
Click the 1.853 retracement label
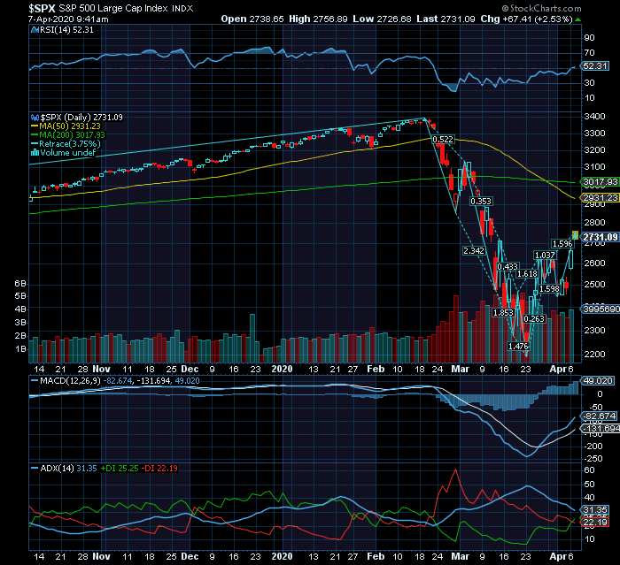(x=503, y=313)
